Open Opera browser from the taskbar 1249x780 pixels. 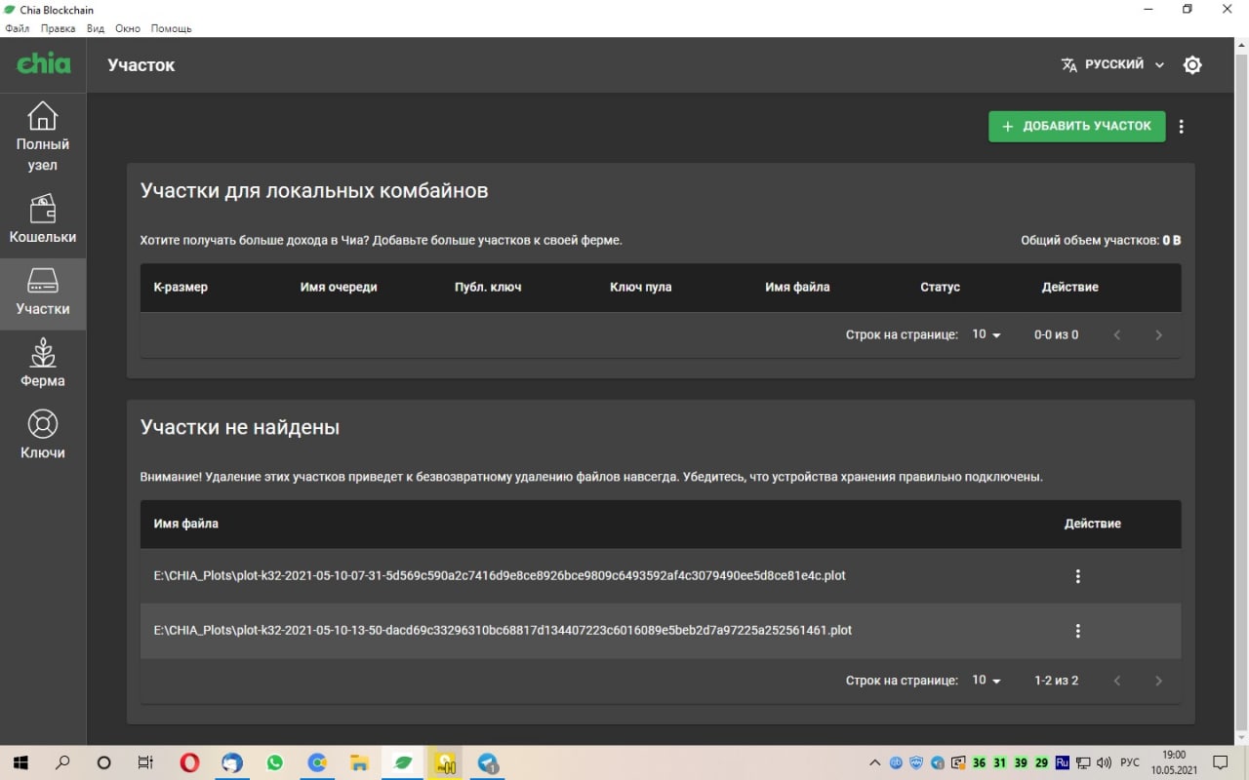[x=189, y=763]
